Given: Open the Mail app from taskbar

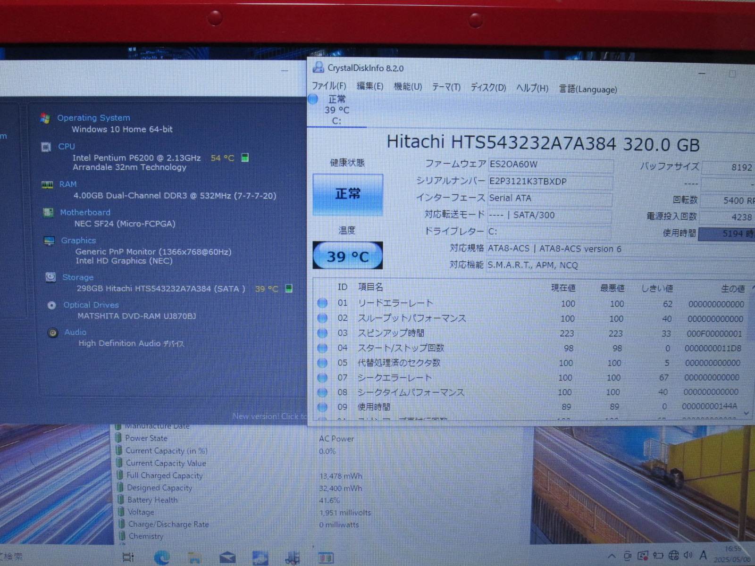Looking at the screenshot, I should 227,558.
